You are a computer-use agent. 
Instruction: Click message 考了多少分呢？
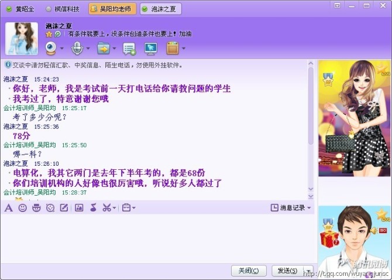[x=40, y=117]
